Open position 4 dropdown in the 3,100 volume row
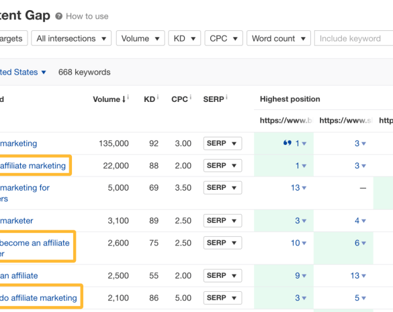The height and width of the screenshot is (312, 393). 360,221
